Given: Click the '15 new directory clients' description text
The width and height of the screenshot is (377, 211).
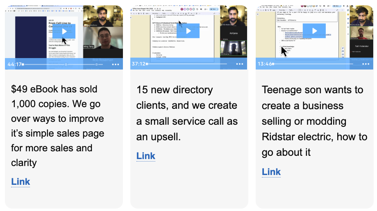Looking at the screenshot, I should (175, 90).
